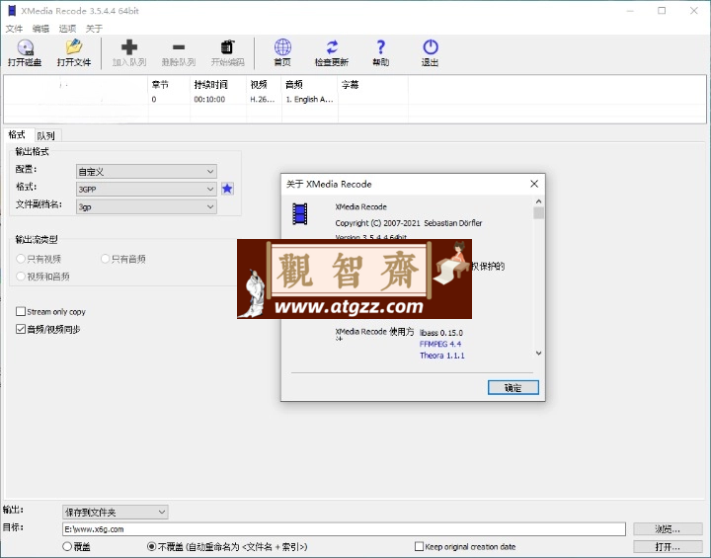Screen dimensions: 711x558
Task: Expand the output dropdown showing 保存到文件夹
Action: pyautogui.click(x=116, y=513)
